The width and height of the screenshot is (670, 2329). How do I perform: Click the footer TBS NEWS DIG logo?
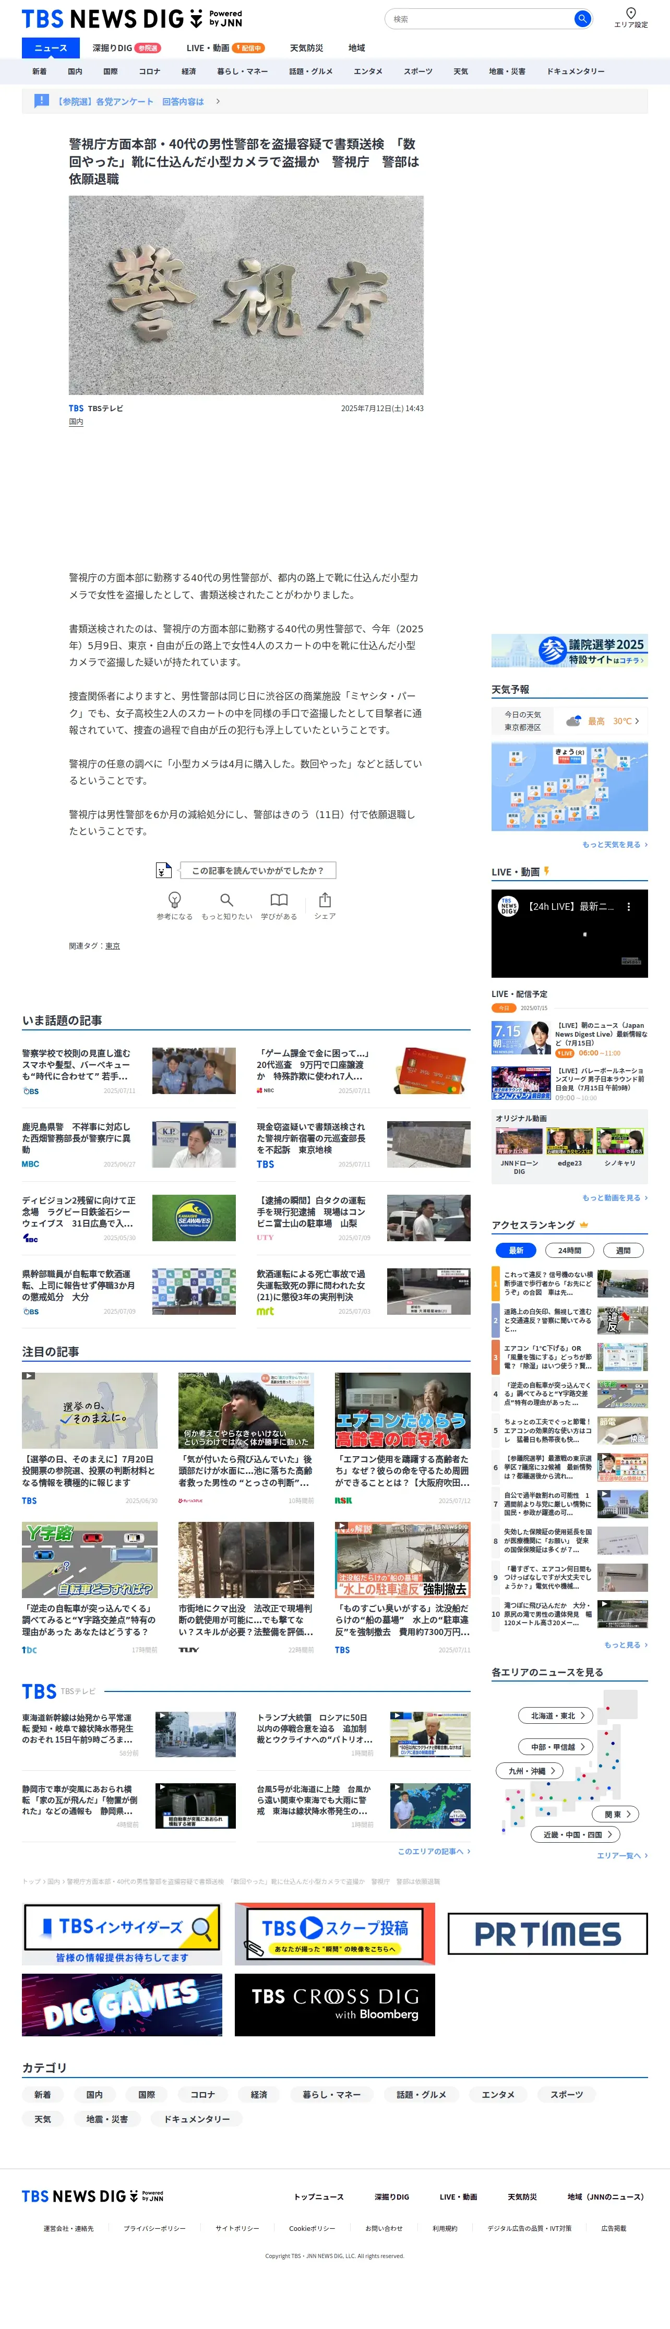[92, 2196]
